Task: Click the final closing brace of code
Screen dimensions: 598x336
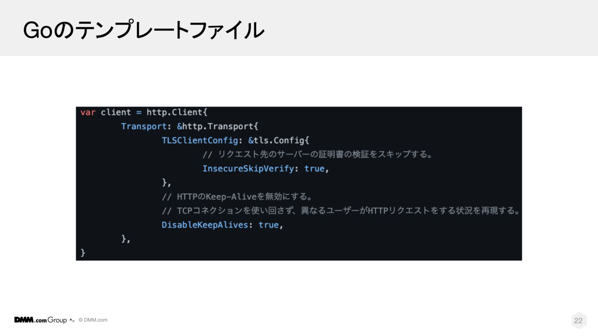Action: tap(83, 252)
